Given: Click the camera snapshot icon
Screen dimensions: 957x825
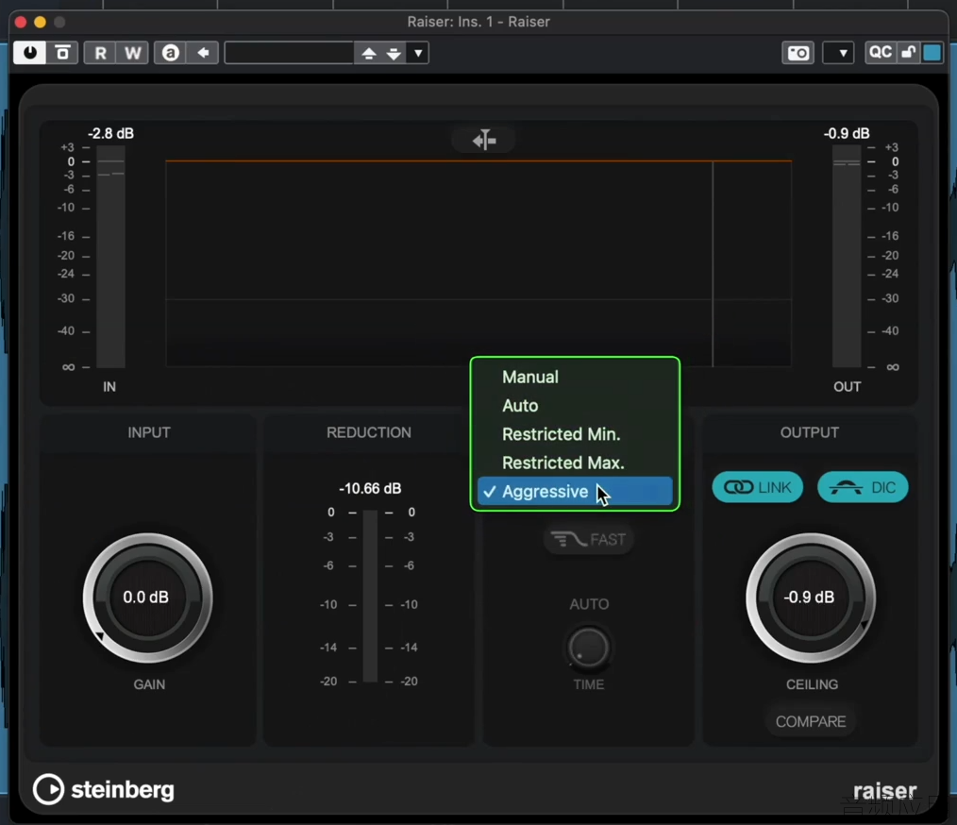Looking at the screenshot, I should click(797, 53).
